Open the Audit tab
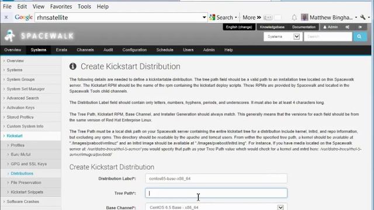This screenshot has height=210, width=374. pyautogui.click(x=108, y=50)
